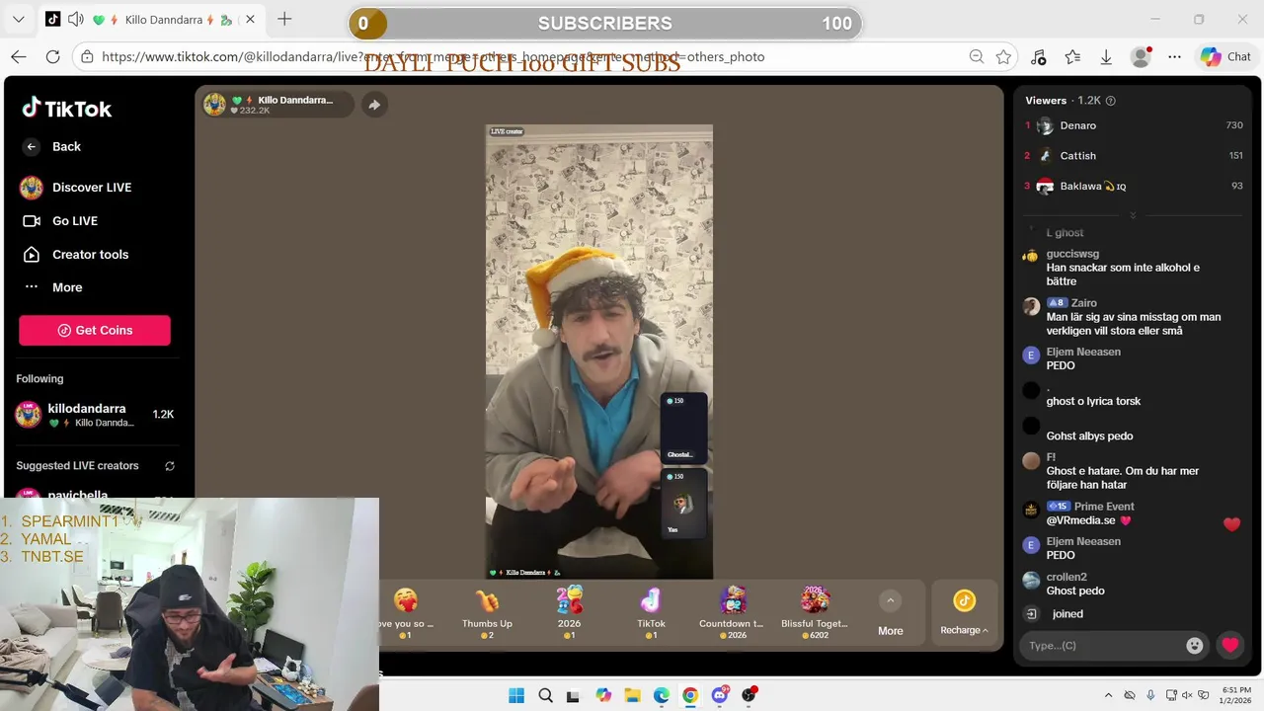Add this page to favorites star
This screenshot has width=1264, height=711.
1004,57
